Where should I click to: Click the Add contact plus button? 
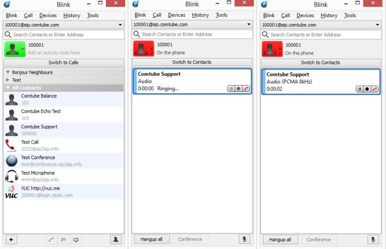point(11,240)
